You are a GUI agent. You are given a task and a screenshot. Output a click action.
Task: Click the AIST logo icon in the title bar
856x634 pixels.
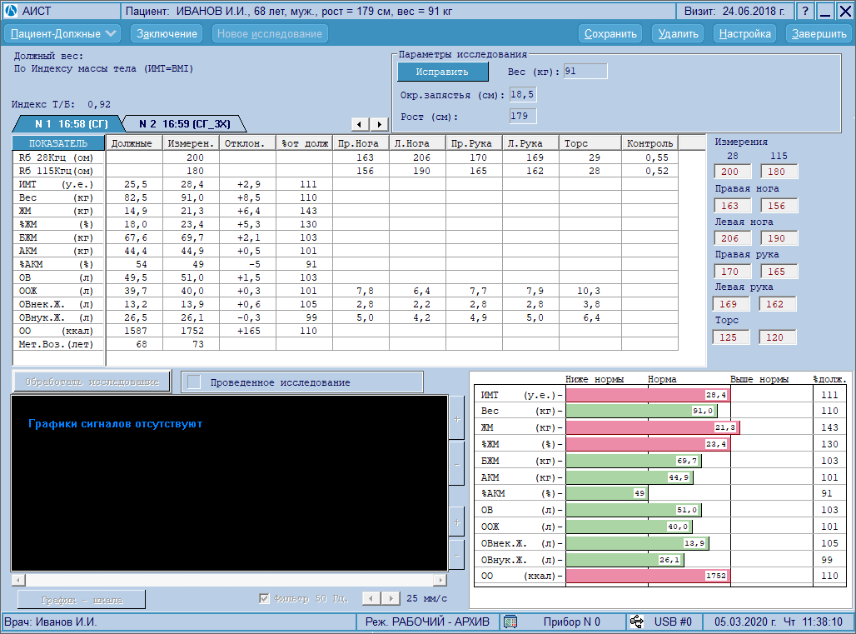pos(11,11)
